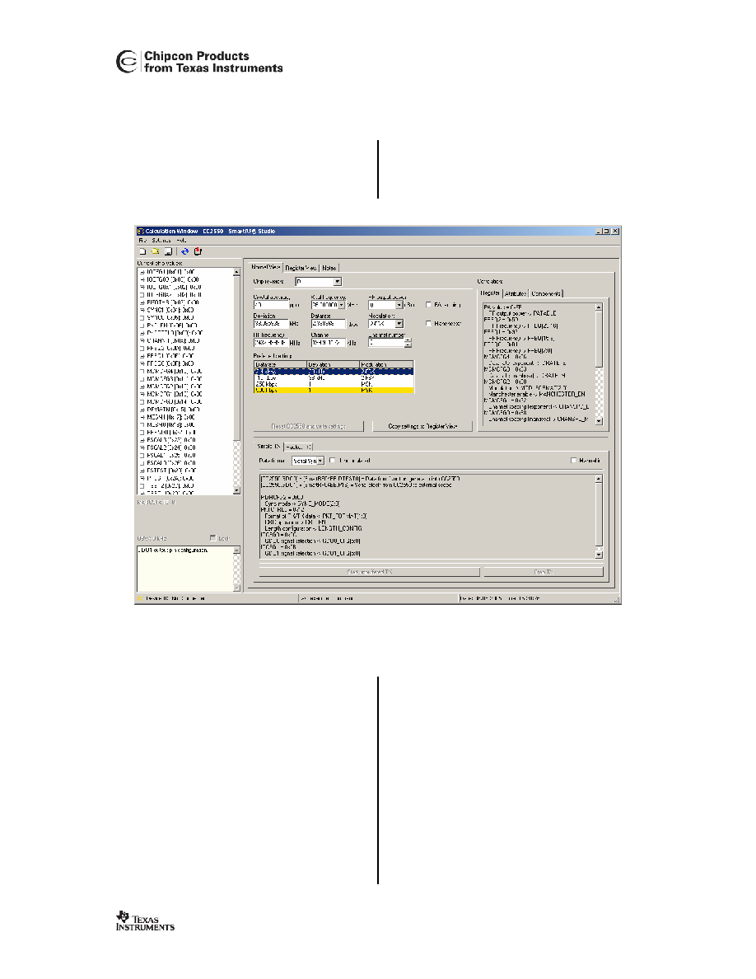Toggle the Lock checkbox above user notes
Screen dimensions: 756x979
tap(212, 537)
